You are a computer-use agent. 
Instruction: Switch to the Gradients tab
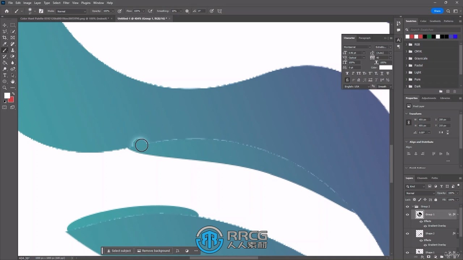pyautogui.click(x=435, y=21)
